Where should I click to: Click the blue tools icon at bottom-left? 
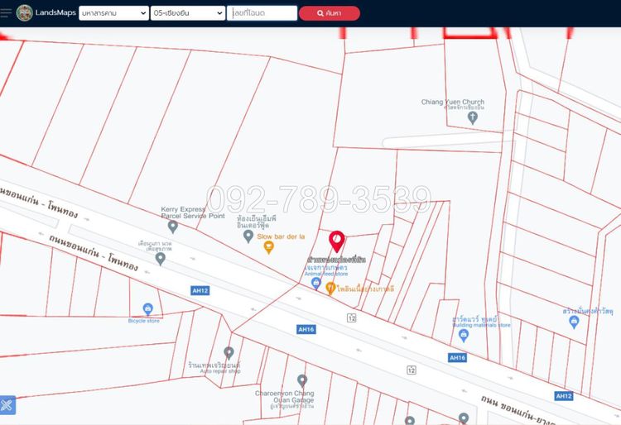pos(7,405)
